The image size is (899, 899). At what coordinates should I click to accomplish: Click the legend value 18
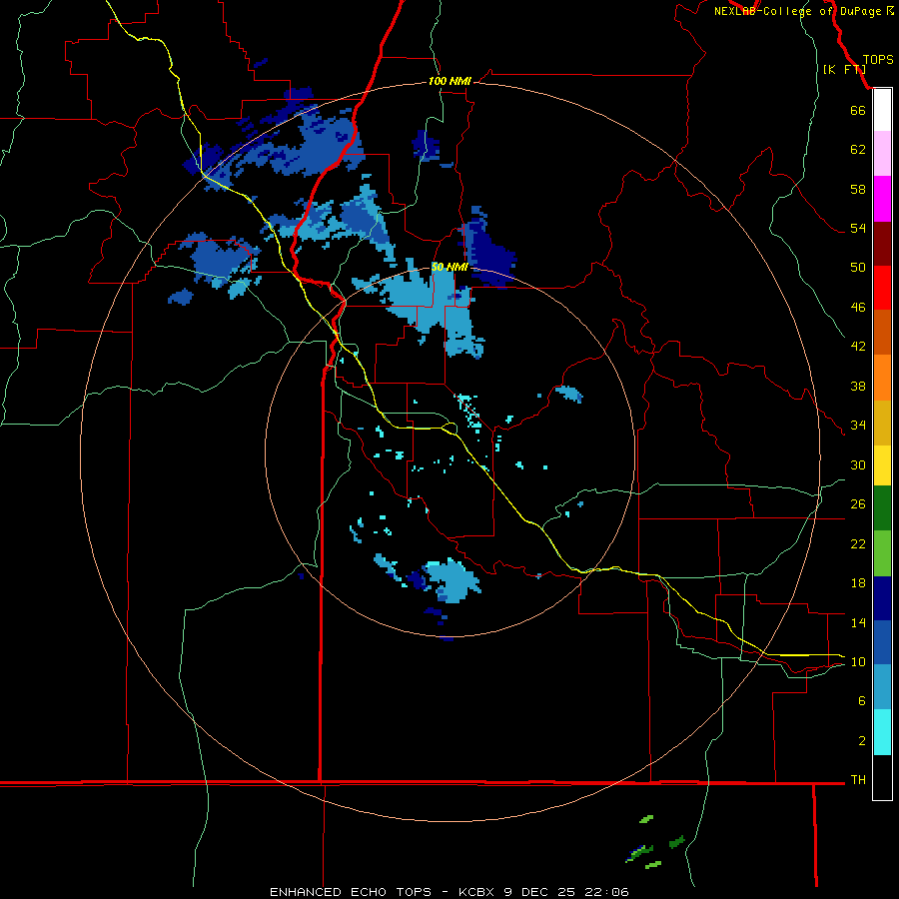(x=858, y=583)
